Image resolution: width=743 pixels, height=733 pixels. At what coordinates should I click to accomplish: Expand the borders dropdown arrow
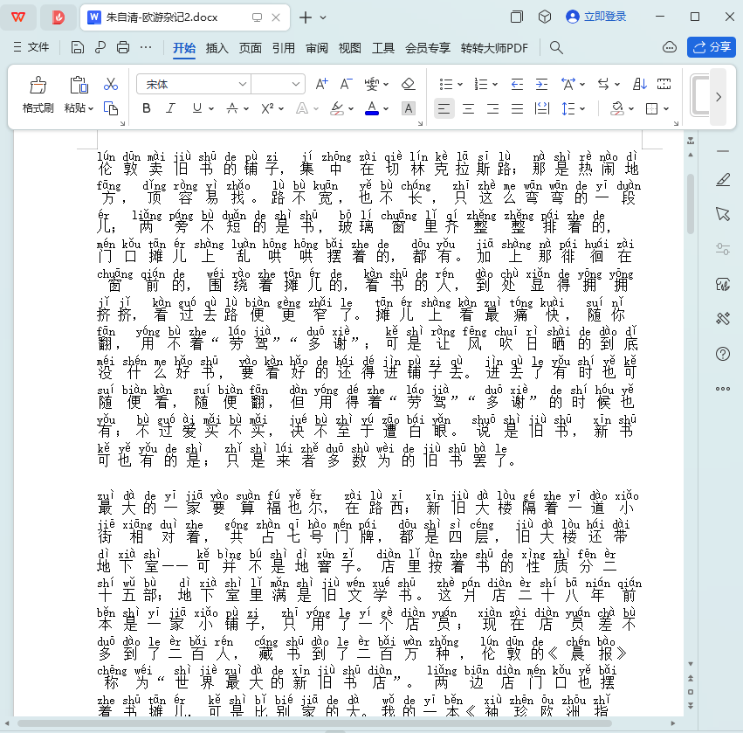(x=666, y=109)
